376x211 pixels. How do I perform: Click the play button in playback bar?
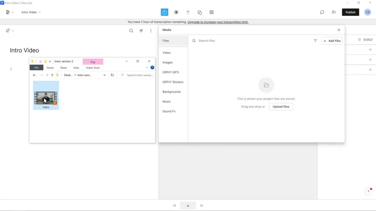tap(188, 206)
